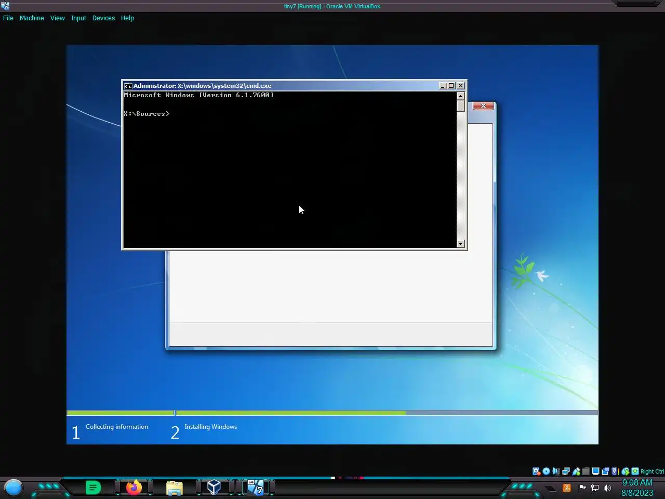Click the network adapter status icon

566,471
